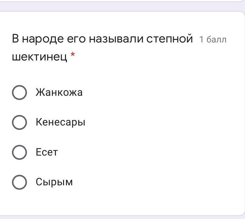Click the word шектинец in the question
This screenshot has height=219, width=245.
40,57
